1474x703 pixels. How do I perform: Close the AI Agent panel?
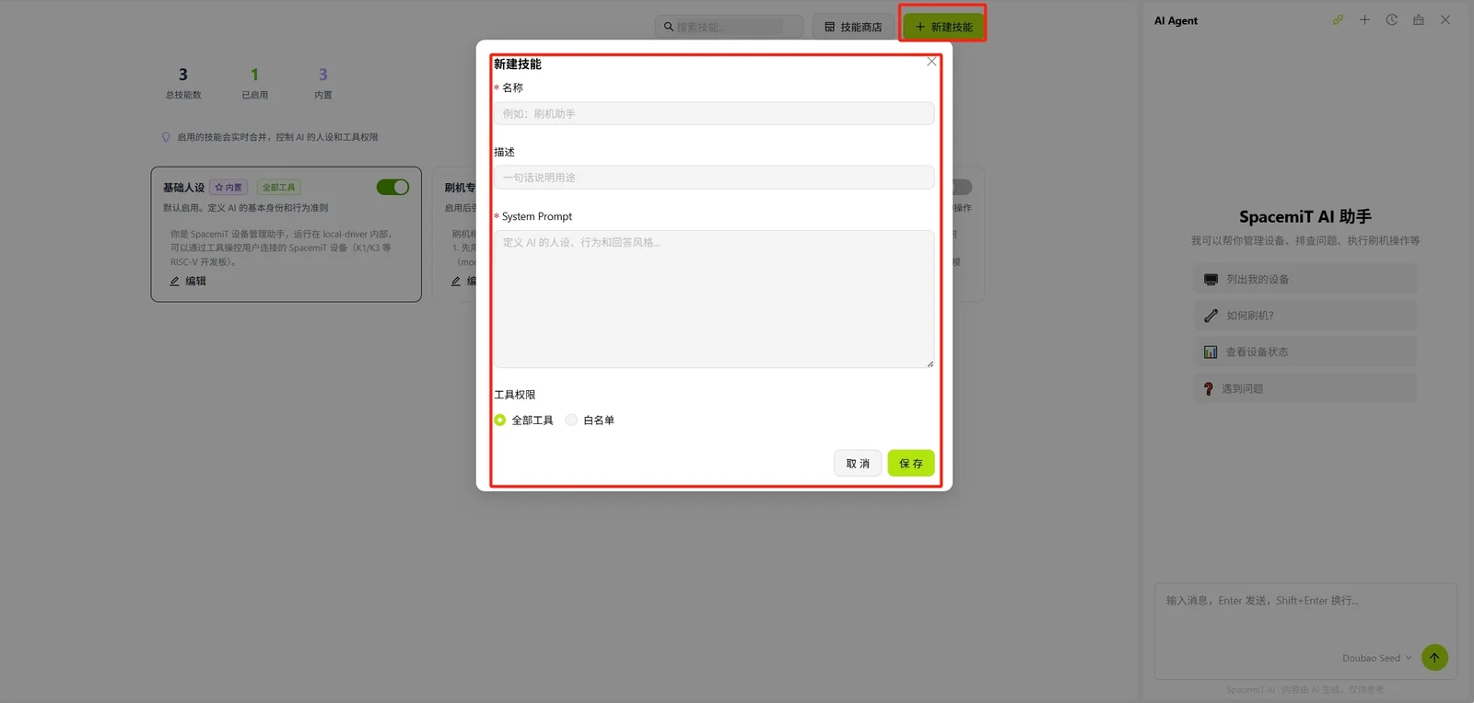pos(1445,20)
